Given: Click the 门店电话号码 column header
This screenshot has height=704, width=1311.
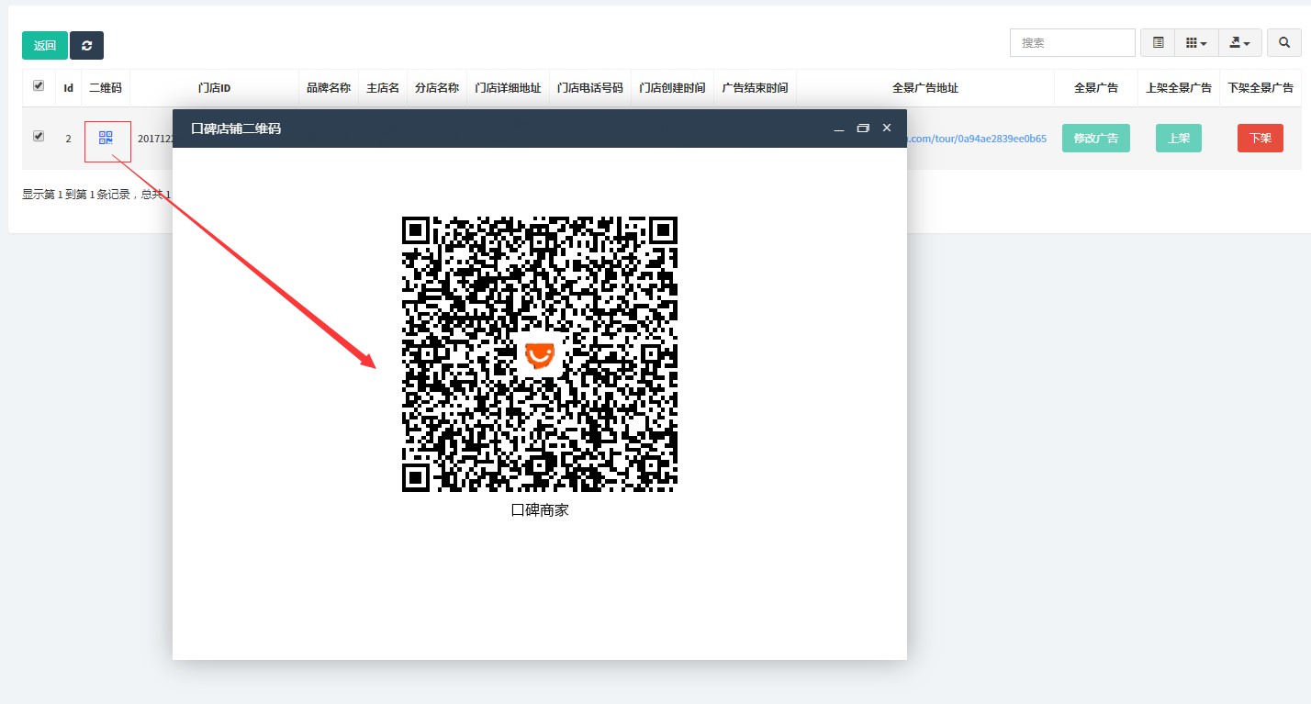Looking at the screenshot, I should tap(590, 88).
